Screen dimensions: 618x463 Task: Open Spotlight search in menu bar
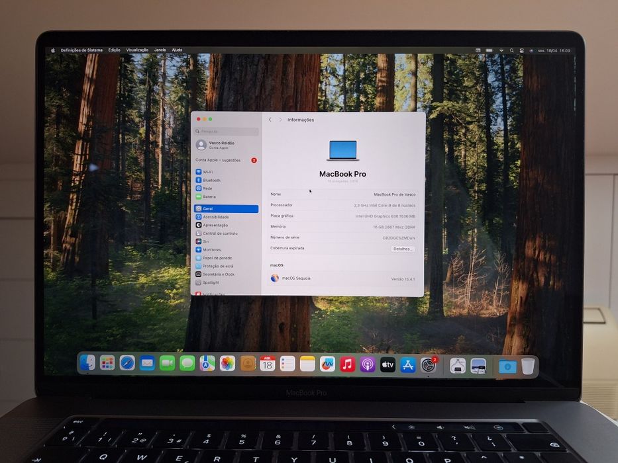tap(511, 51)
